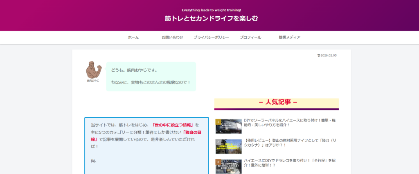This screenshot has height=174, width=419.
Task: Open the DIY solar panel HiAce article link
Action: (290, 123)
